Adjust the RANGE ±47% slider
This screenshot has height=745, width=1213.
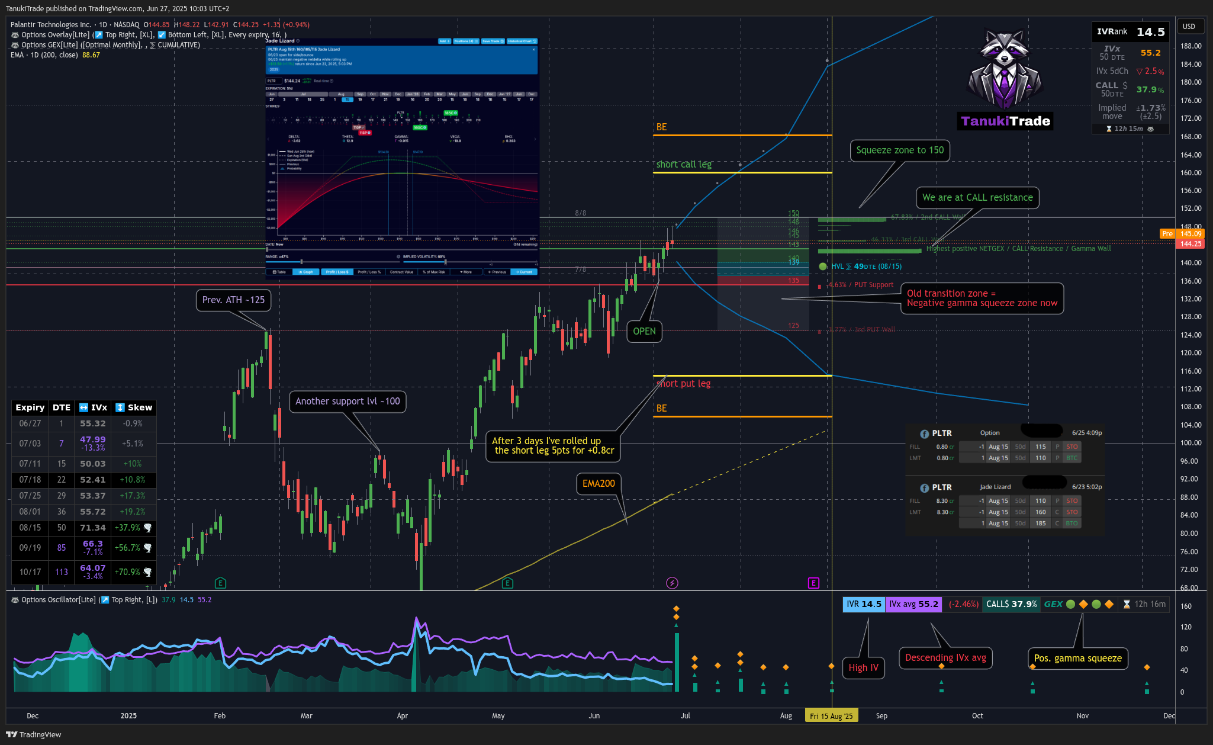[301, 262]
